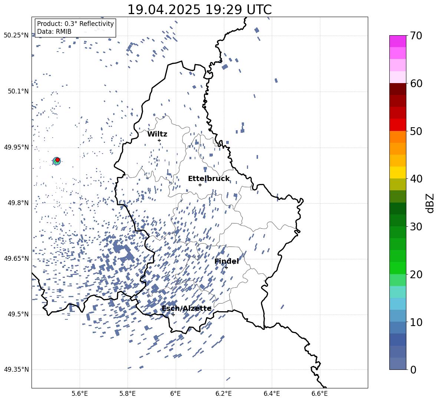Click the 49.8°N latitude label
Image resolution: width=439 pixels, height=401 pixels.
[x=18, y=203]
